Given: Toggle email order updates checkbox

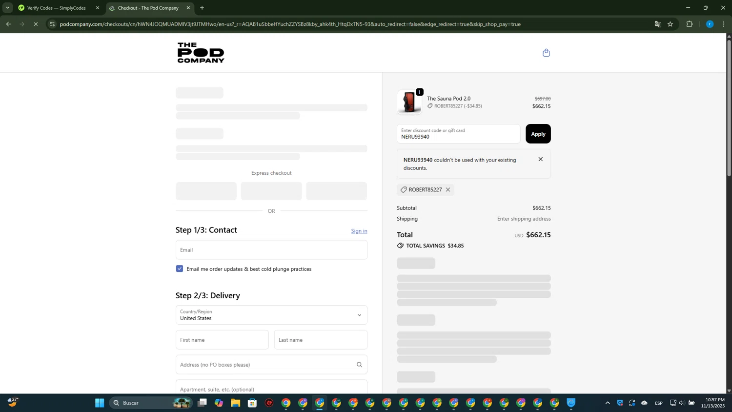Looking at the screenshot, I should [x=180, y=268].
